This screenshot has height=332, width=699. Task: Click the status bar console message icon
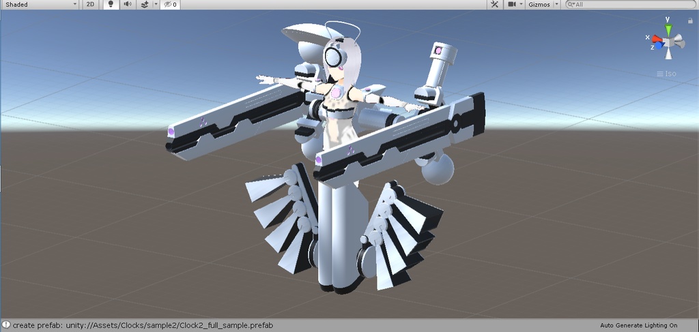(x=5, y=325)
